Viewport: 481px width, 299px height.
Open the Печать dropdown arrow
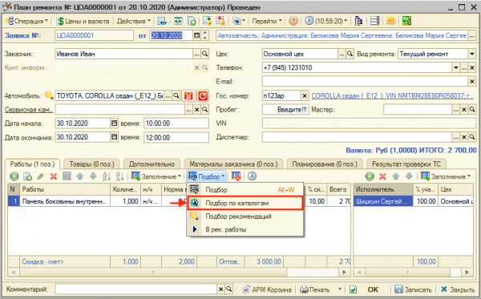click(340, 289)
